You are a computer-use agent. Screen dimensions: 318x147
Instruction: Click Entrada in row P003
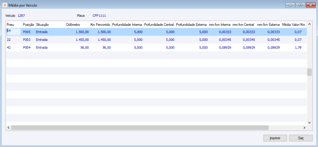pos(42,40)
